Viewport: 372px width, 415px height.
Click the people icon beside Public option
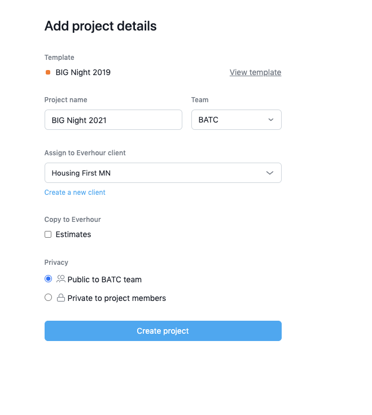coord(61,279)
